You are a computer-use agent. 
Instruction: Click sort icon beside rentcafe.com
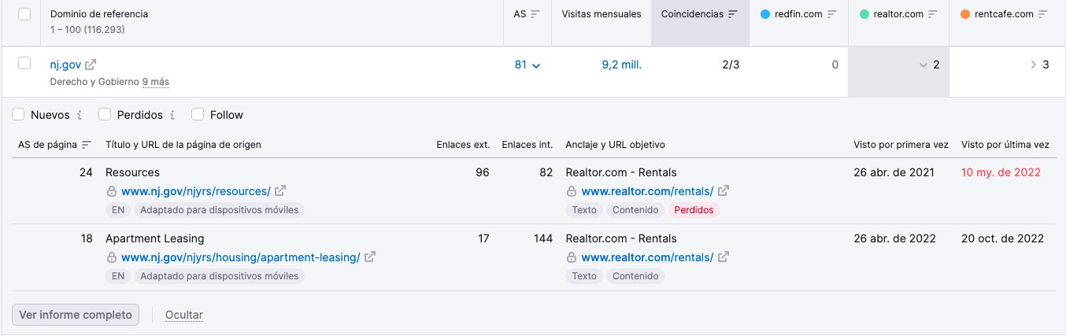1043,14
